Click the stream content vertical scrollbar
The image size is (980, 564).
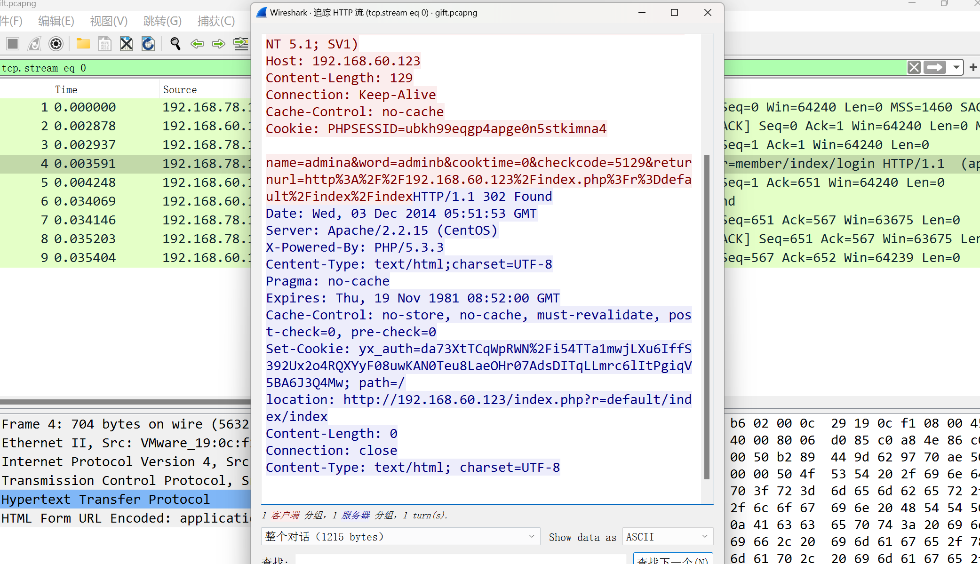point(706,316)
